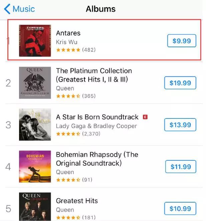Open the Antares album cover
Viewport: 206px width, 221px height.
(x=35, y=41)
